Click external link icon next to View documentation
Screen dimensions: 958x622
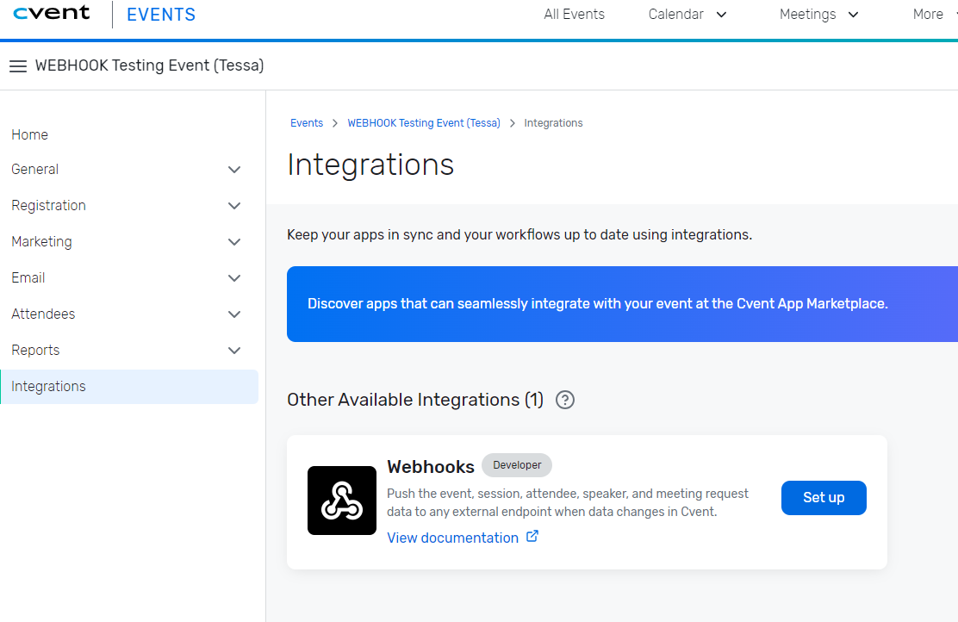[x=532, y=537]
